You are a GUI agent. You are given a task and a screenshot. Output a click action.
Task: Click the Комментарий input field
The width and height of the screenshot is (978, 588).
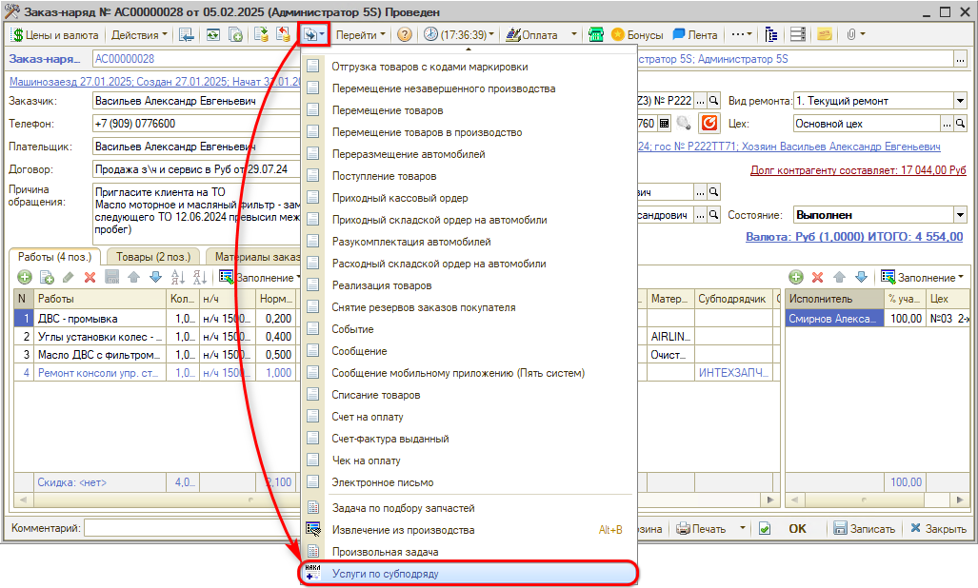(x=190, y=528)
